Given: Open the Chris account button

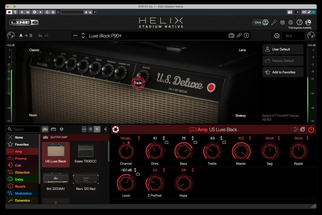Looking at the screenshot, I should tap(260, 22).
